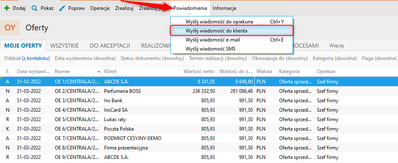The width and height of the screenshot is (398, 163).
Task: Open the Powiadomienia menu
Action: pyautogui.click(x=190, y=8)
